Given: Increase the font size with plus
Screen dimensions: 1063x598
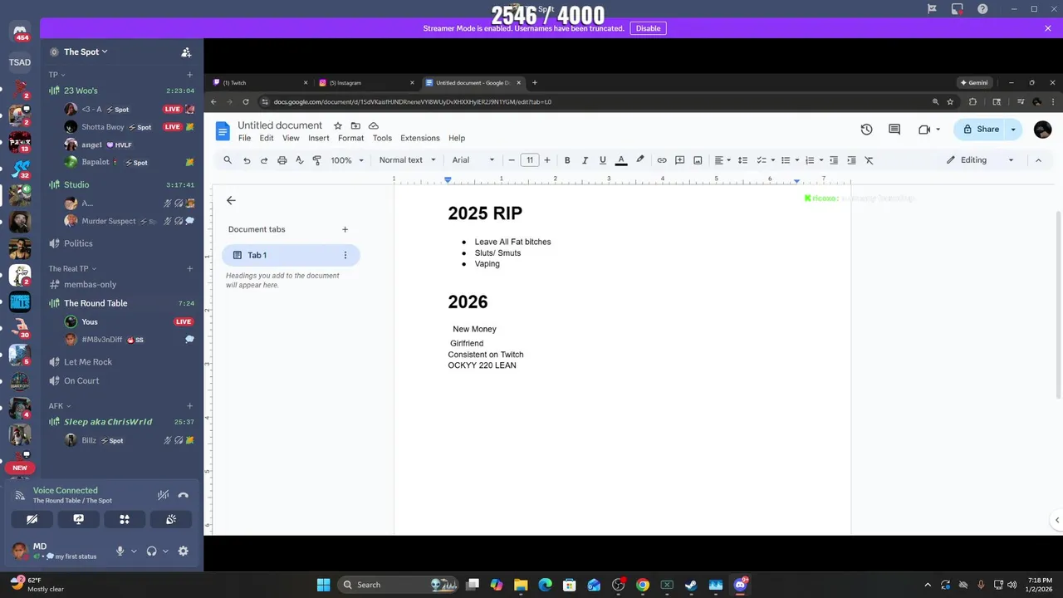Looking at the screenshot, I should click(x=546, y=160).
